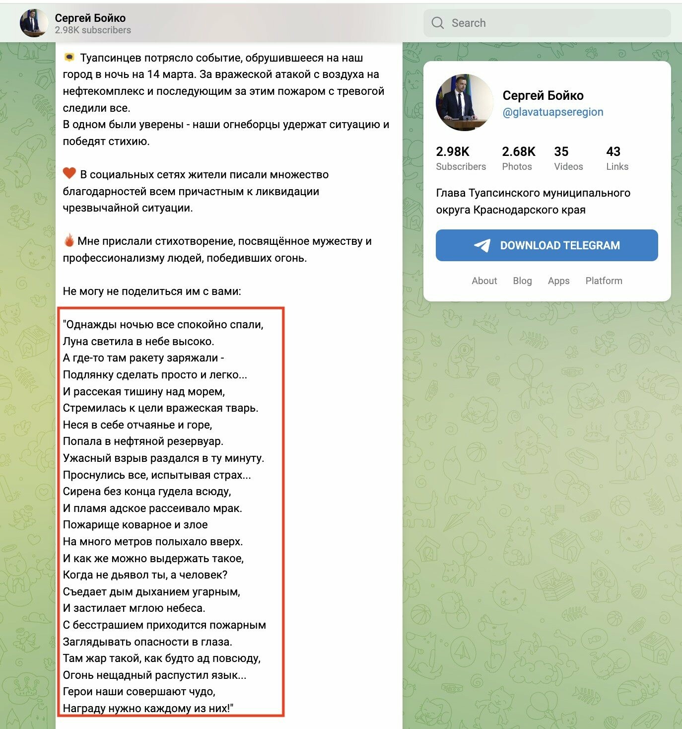
Task: Open the About footer link
Action: (x=484, y=281)
